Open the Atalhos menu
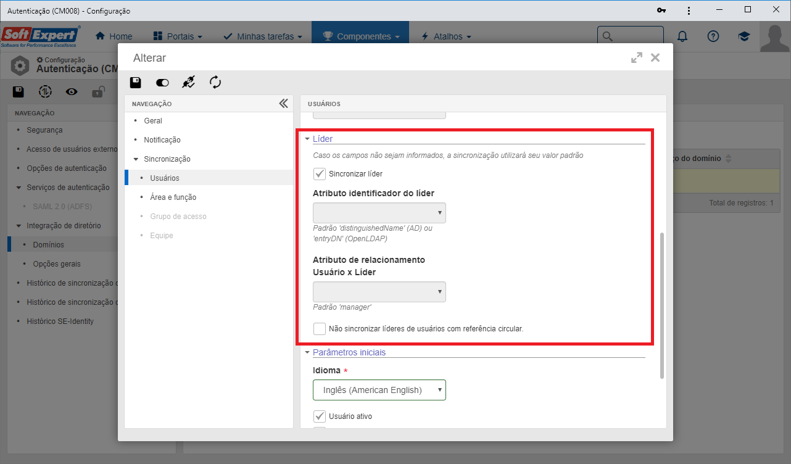791x464 pixels. pyautogui.click(x=446, y=36)
